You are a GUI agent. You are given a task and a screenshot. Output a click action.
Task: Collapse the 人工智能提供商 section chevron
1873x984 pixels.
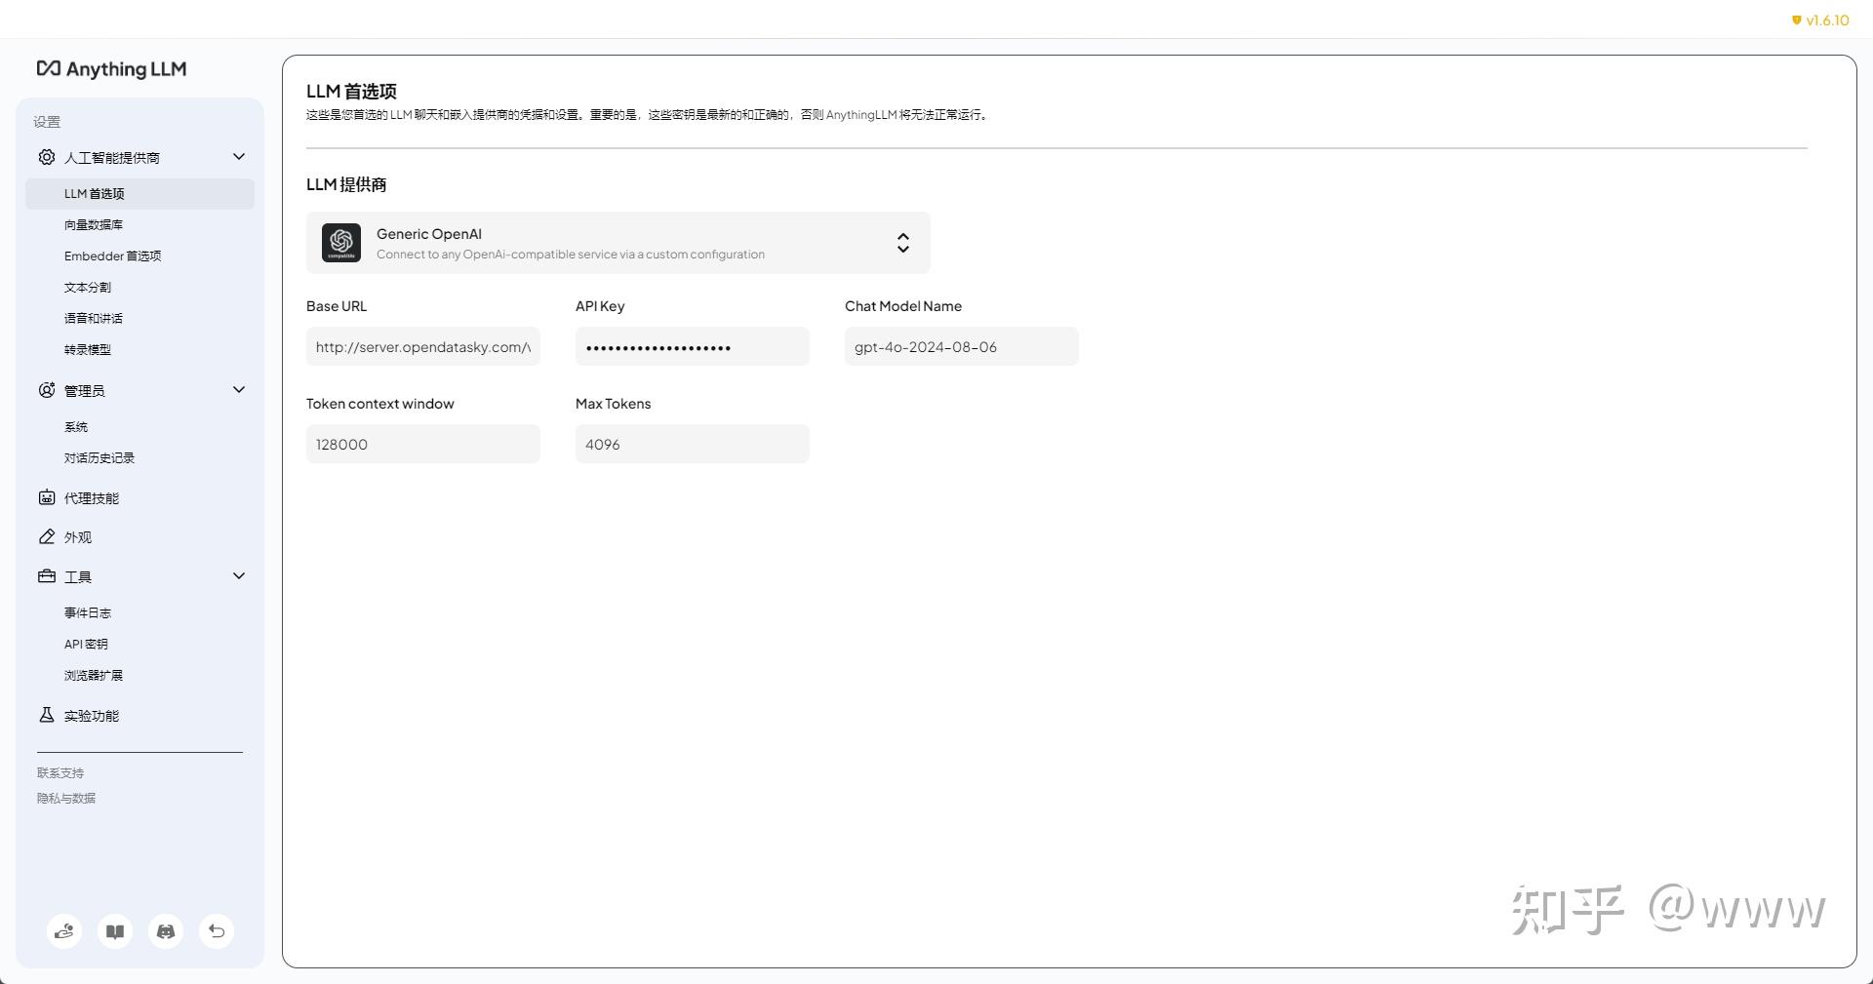238,156
